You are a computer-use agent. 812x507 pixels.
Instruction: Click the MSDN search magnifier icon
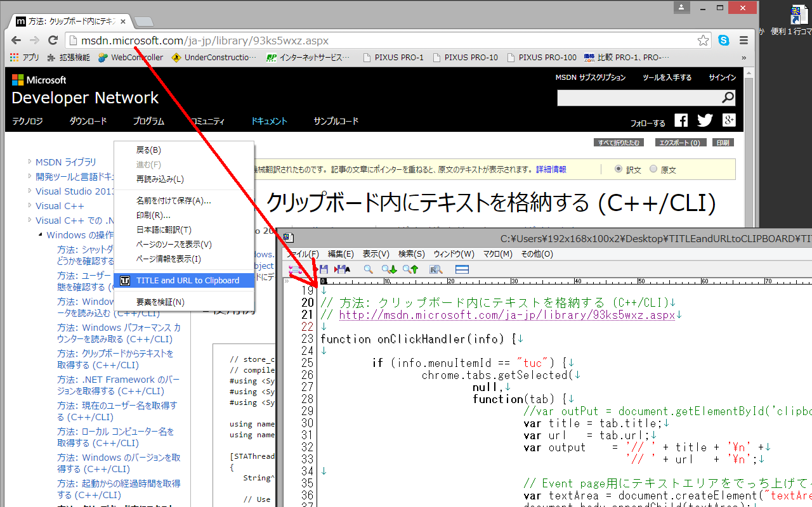coord(728,98)
